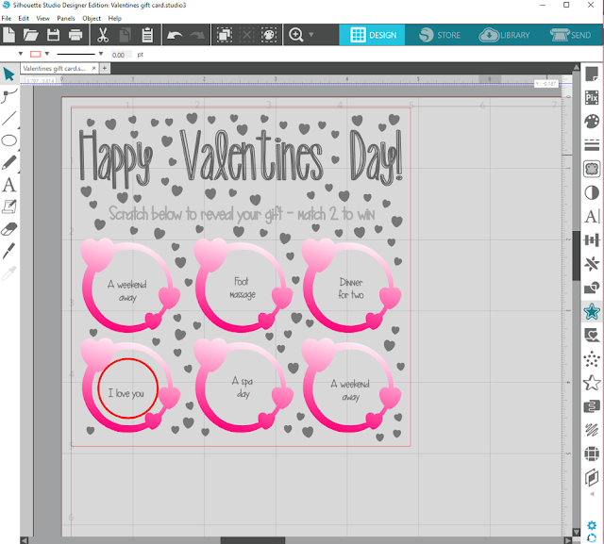Select the Ellipse drawing tool
Viewport: 604px width, 544px height.
[x=8, y=140]
